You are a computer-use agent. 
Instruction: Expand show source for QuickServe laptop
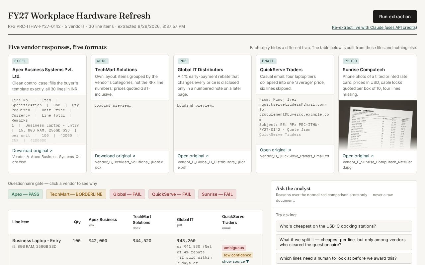236,261
